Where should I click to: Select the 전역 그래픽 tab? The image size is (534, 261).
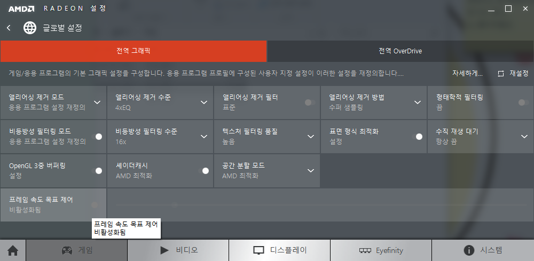[133, 51]
